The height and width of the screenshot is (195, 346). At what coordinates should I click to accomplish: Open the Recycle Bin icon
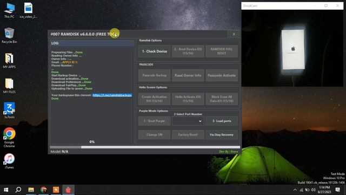click(x=9, y=35)
